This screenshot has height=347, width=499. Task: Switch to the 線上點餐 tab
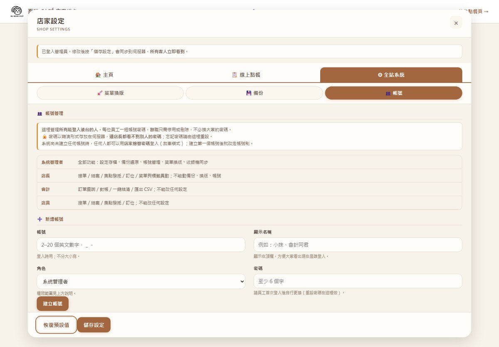point(246,75)
